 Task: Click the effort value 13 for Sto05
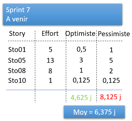(50, 60)
